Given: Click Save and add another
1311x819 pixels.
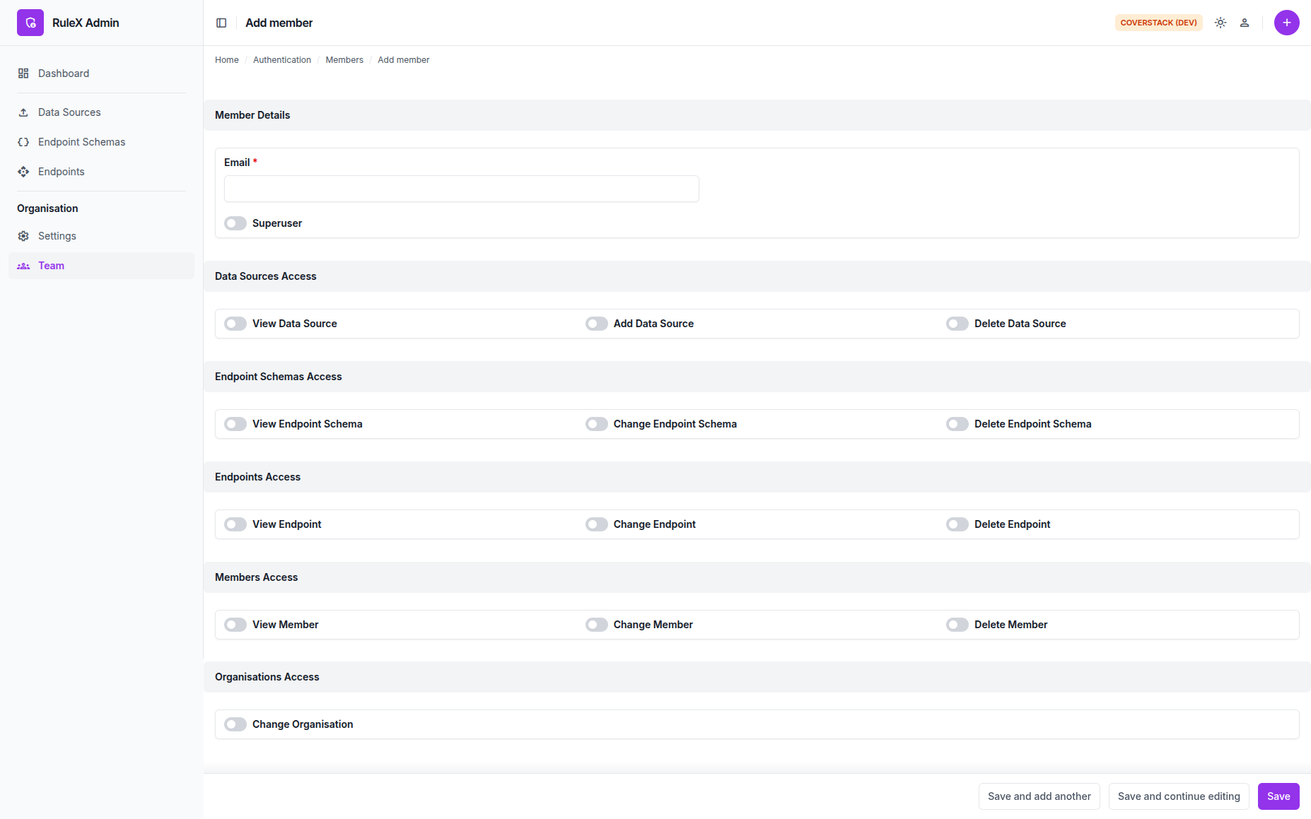Looking at the screenshot, I should (x=1039, y=796).
